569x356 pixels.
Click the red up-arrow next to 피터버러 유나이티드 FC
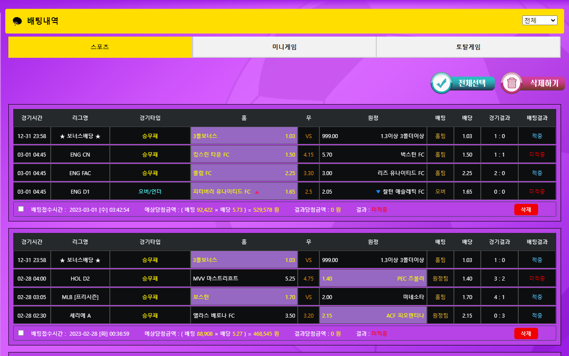point(257,192)
